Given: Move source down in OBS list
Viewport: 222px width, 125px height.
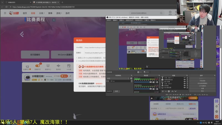Looking at the screenshot, I should point(176,91).
